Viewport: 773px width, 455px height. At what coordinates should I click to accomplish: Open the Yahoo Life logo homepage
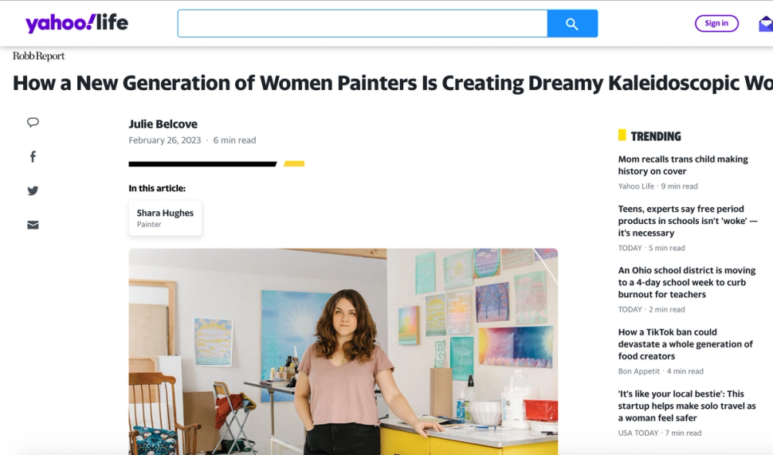coord(77,23)
